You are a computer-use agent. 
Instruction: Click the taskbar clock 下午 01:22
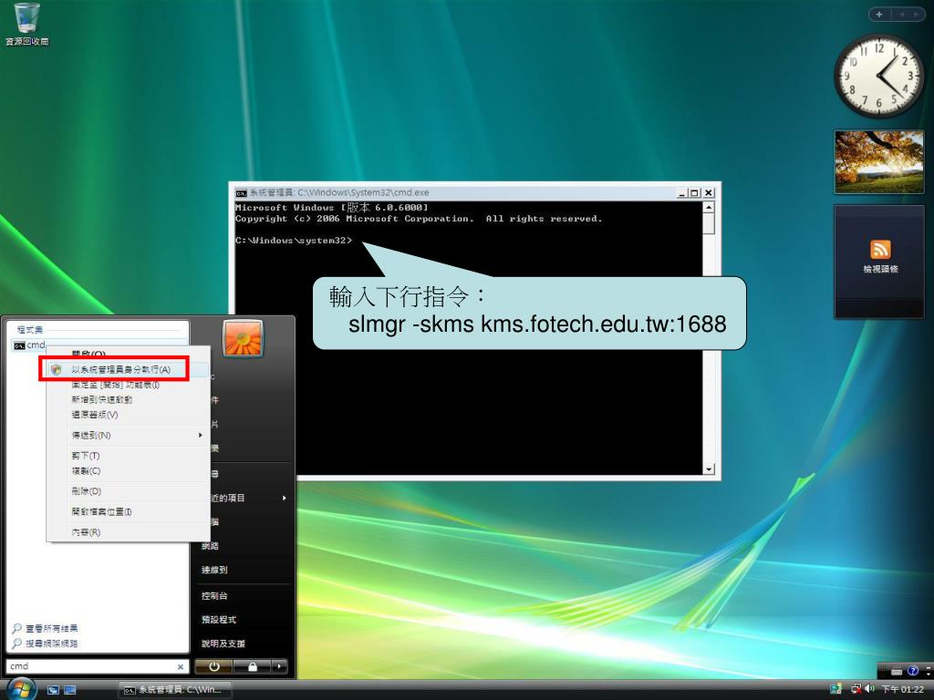click(x=902, y=689)
